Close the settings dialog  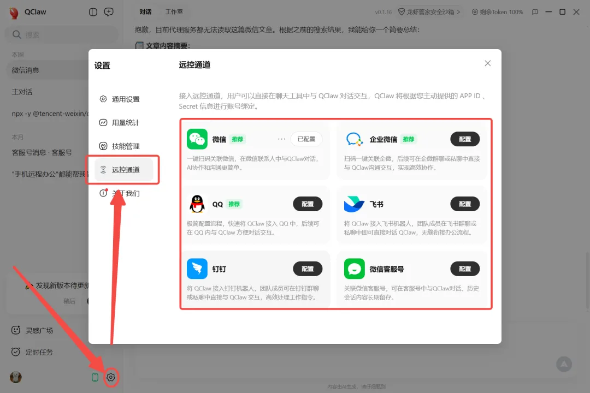488,63
